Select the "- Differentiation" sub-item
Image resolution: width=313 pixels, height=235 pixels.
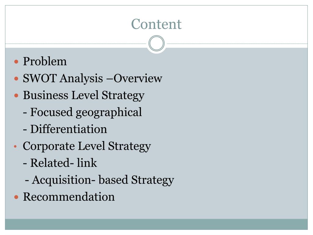[65, 129]
